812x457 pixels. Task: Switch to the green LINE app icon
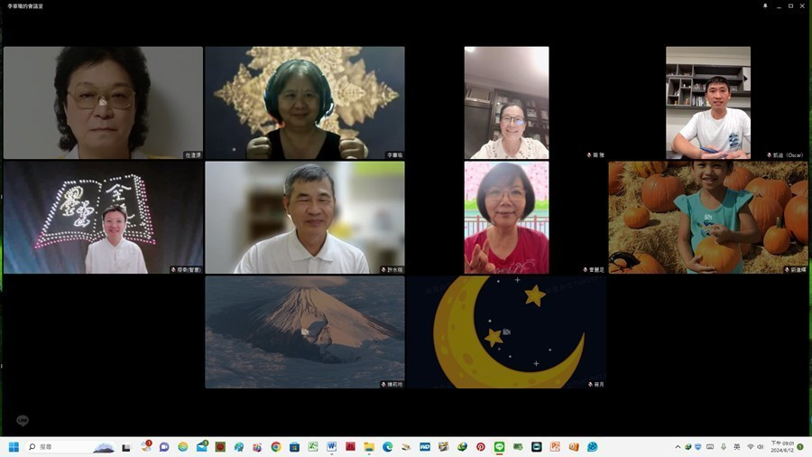[x=499, y=447]
